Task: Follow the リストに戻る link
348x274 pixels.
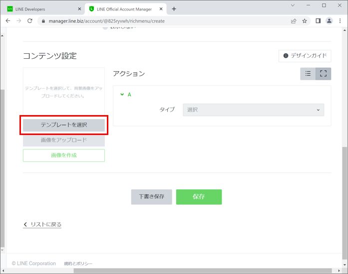Action: point(42,224)
